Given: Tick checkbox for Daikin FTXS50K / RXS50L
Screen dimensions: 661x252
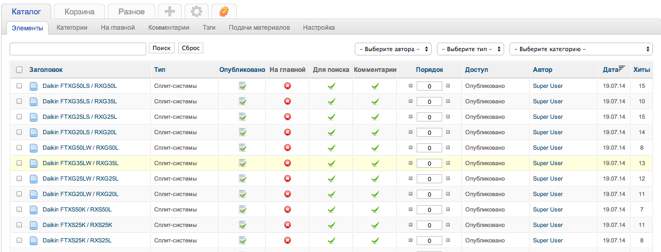Looking at the screenshot, I should pyautogui.click(x=19, y=209).
